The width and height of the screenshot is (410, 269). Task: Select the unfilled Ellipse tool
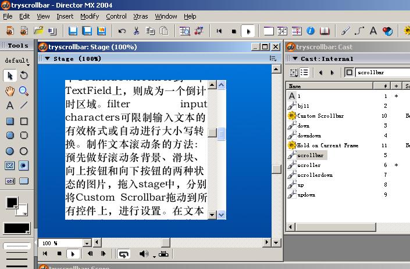(x=24, y=151)
